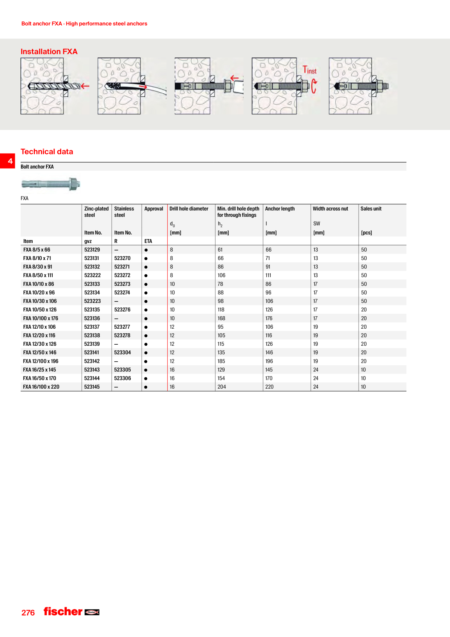This screenshot has height=637, width=450.
Task: Click the 'gvz' sub-header label
Action: (x=88, y=241)
